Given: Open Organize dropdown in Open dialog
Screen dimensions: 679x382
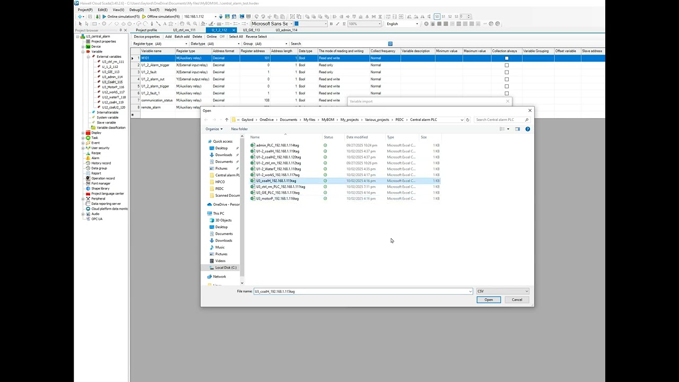Looking at the screenshot, I should [214, 129].
